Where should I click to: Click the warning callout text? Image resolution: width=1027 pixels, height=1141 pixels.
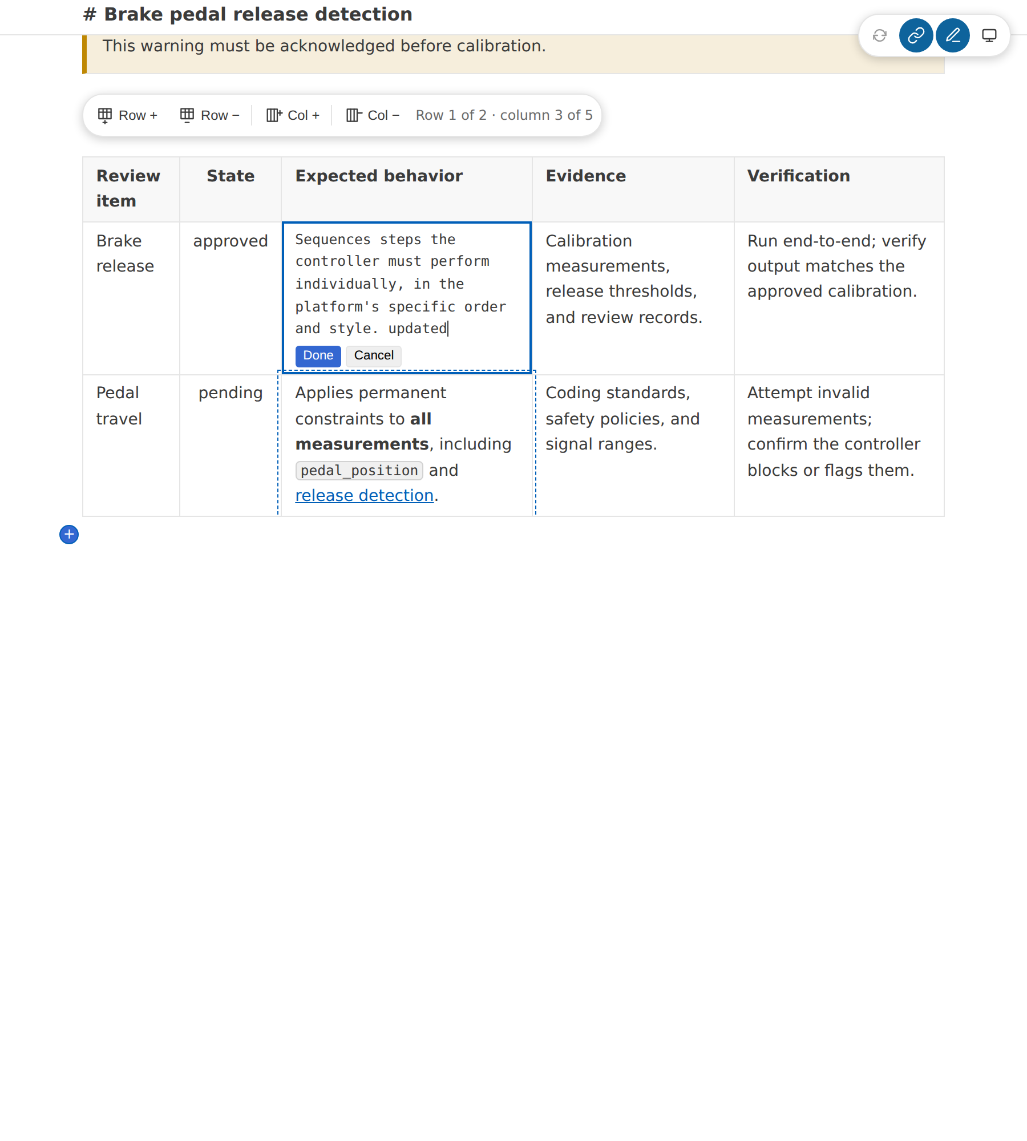tap(324, 46)
